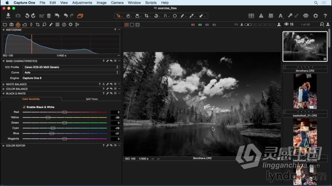Screen dimensions: 332x186
Task: Adjust the viewer zoom slider
Action: [260, 25]
